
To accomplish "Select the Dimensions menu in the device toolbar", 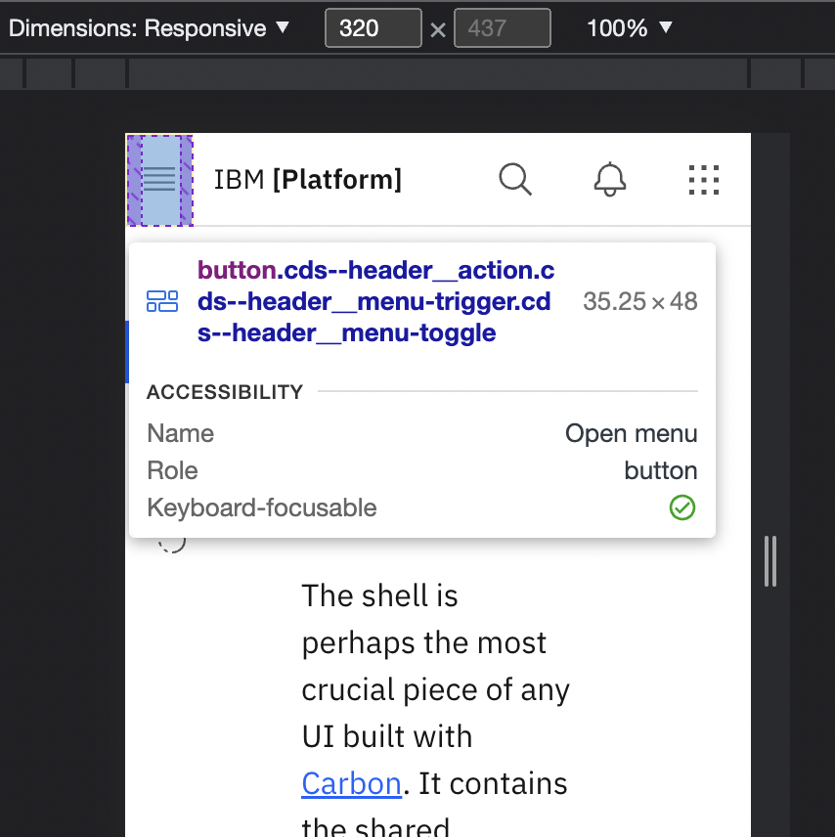I will point(147,27).
